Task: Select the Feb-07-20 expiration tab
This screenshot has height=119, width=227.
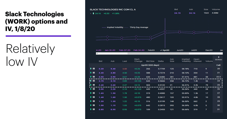Action: pyautogui.click(x=125, y=50)
